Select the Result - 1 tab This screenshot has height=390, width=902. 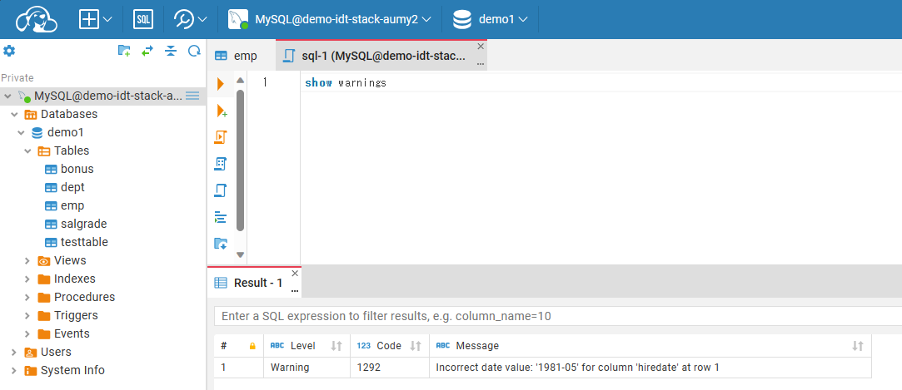[250, 283]
